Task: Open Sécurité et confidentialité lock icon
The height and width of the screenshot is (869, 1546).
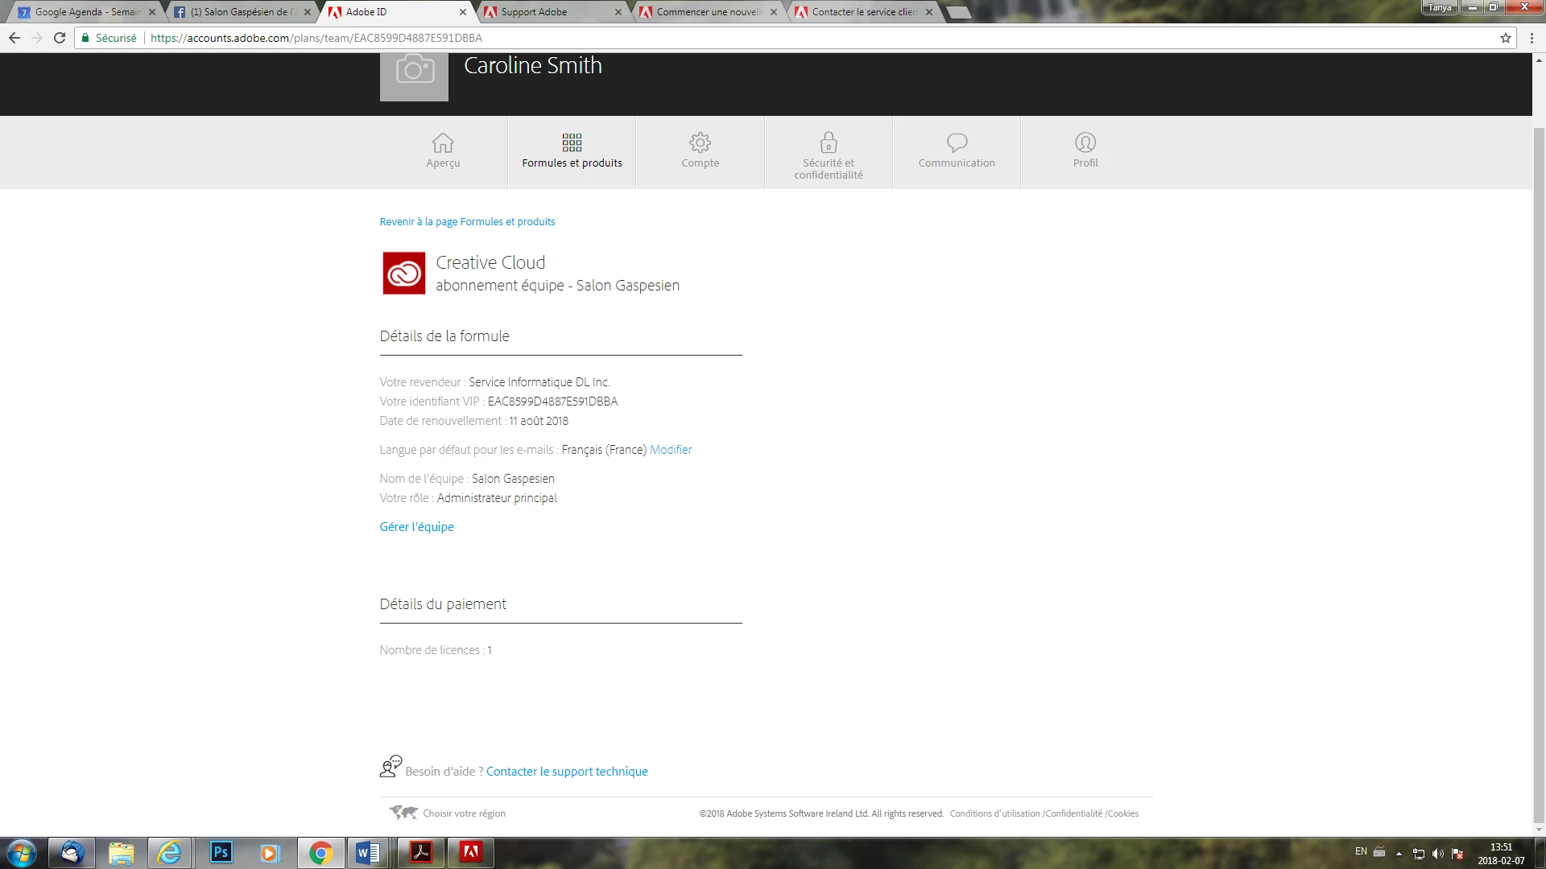Action: 828,143
